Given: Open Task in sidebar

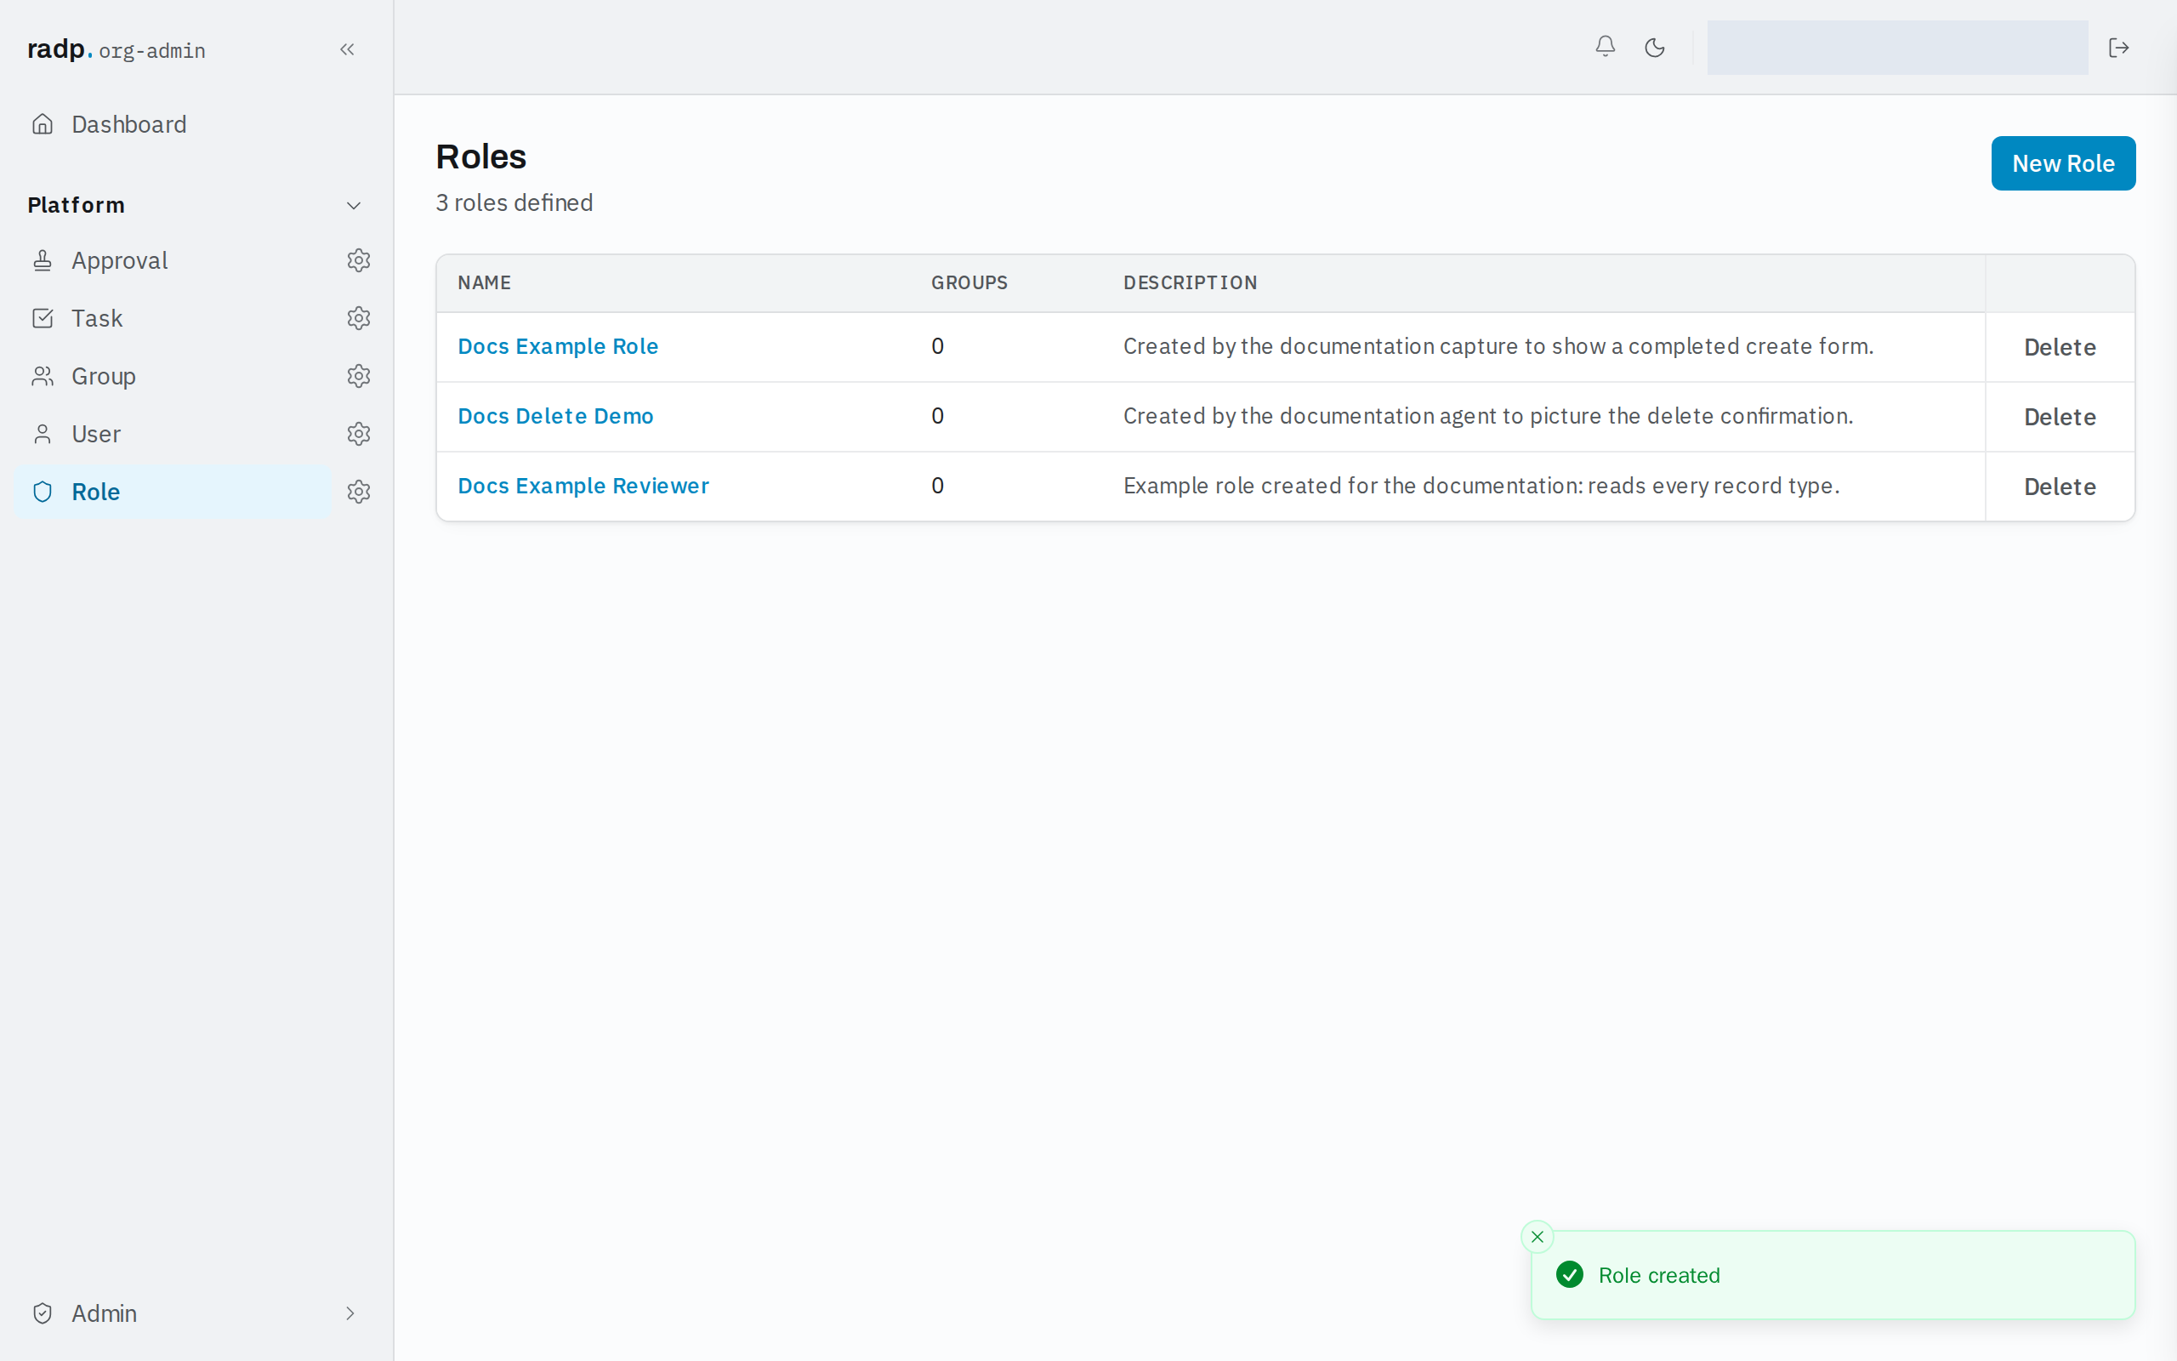Looking at the screenshot, I should 173,318.
